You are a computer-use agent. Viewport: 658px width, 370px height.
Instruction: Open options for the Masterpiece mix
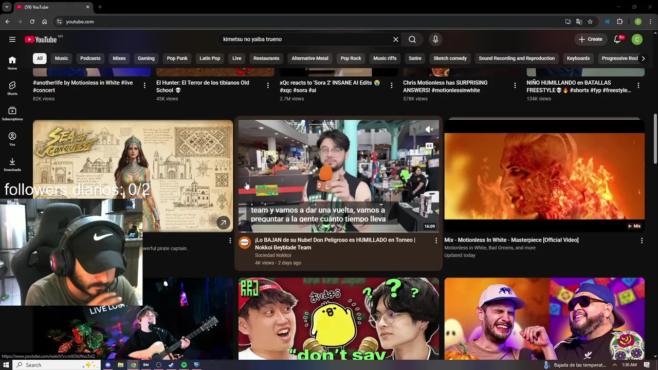coord(642,240)
